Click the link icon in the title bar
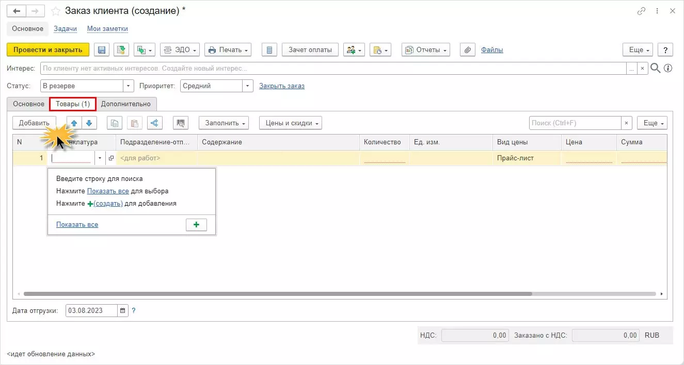 pyautogui.click(x=642, y=11)
